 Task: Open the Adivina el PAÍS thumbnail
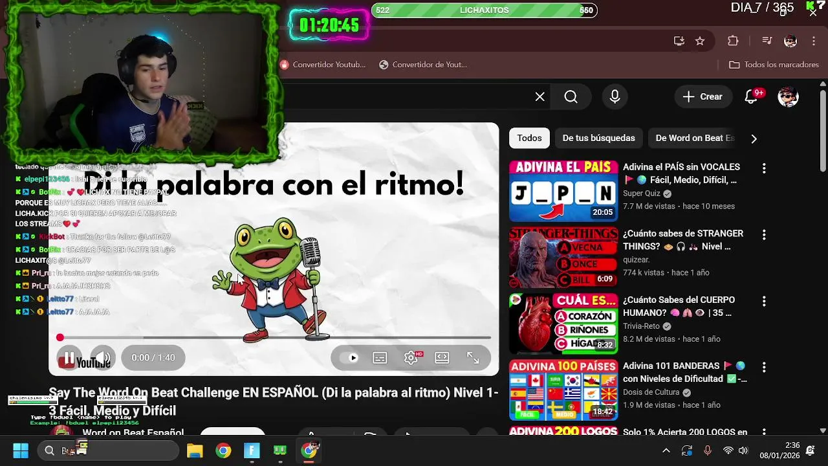coord(563,191)
